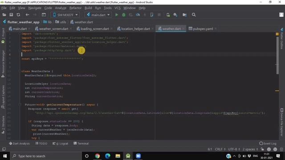Image resolution: width=285 pixels, height=160 pixels.
Task: Save all files using the floppy disk icon
Action: point(11,15)
